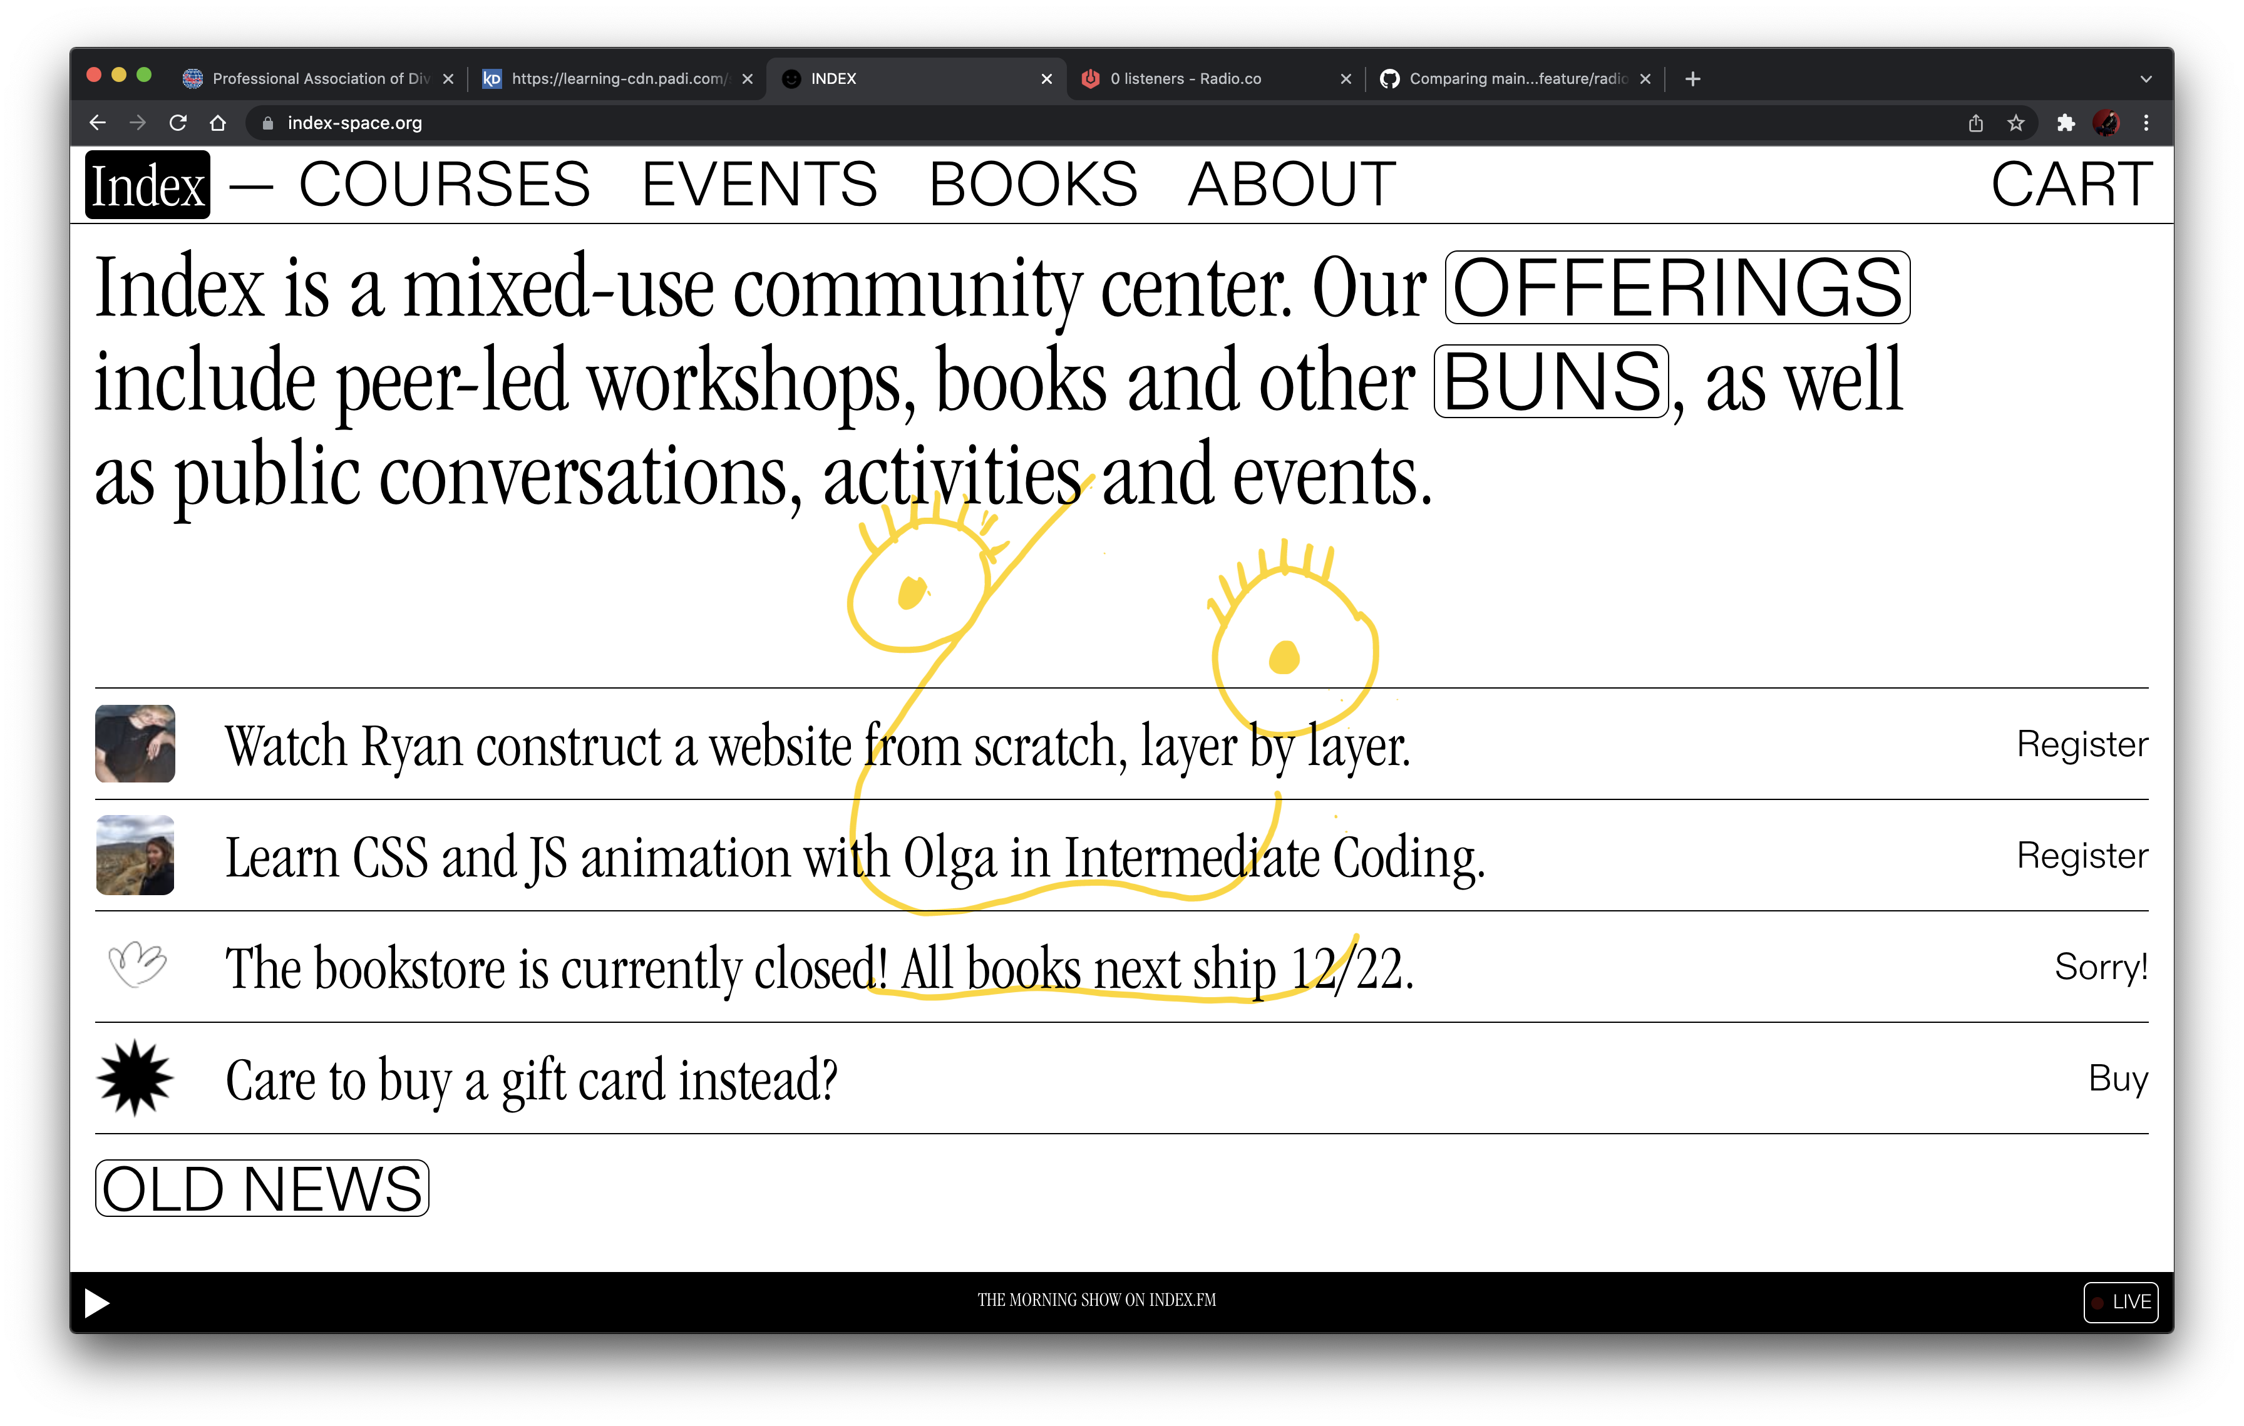Click the share page icon
Image resolution: width=2244 pixels, height=1426 pixels.
tap(1975, 123)
